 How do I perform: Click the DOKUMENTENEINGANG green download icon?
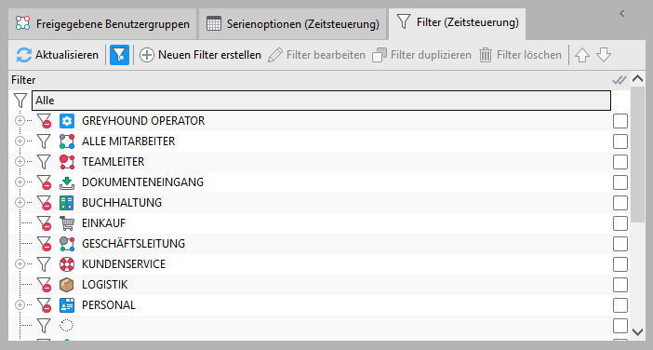click(67, 182)
